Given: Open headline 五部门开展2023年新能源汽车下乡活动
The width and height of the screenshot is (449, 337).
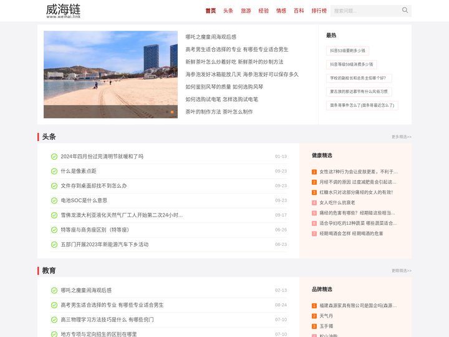Looking at the screenshot, I should (105, 245).
